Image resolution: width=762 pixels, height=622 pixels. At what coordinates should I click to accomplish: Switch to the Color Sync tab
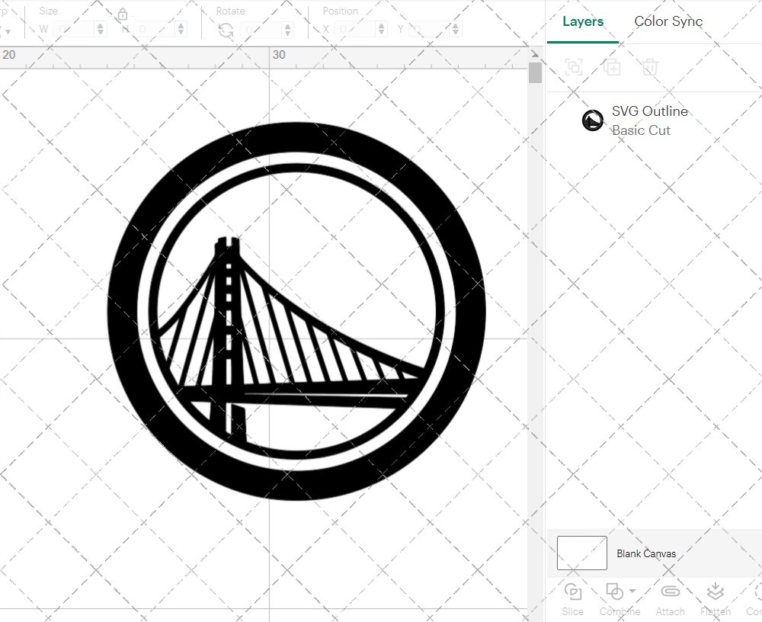(x=668, y=21)
